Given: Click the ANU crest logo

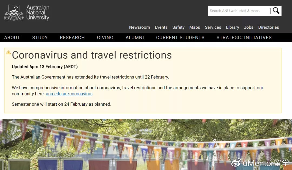Looking at the screenshot, I should pos(14,12).
